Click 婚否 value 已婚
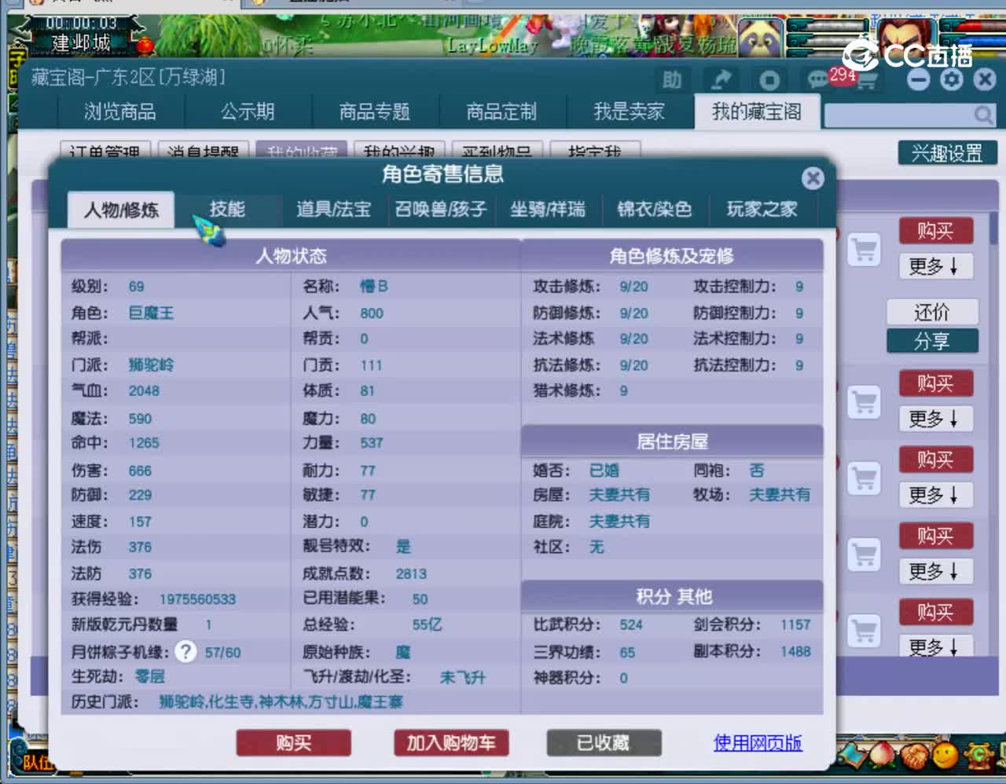This screenshot has width=1006, height=784. (604, 470)
